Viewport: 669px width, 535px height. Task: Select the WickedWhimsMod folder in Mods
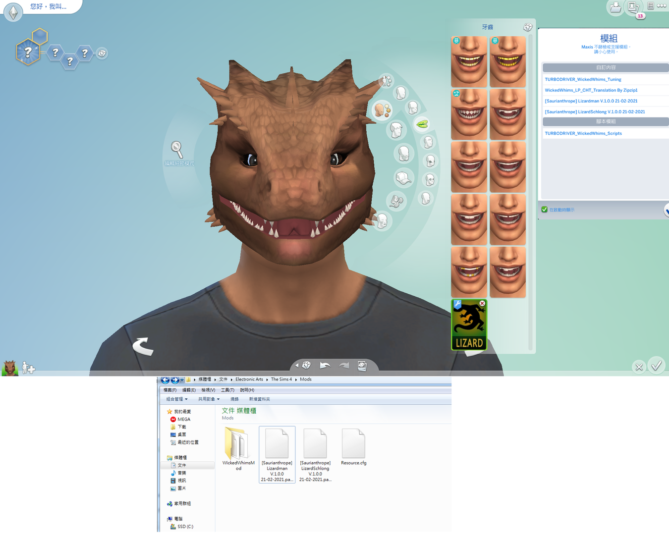coord(238,449)
